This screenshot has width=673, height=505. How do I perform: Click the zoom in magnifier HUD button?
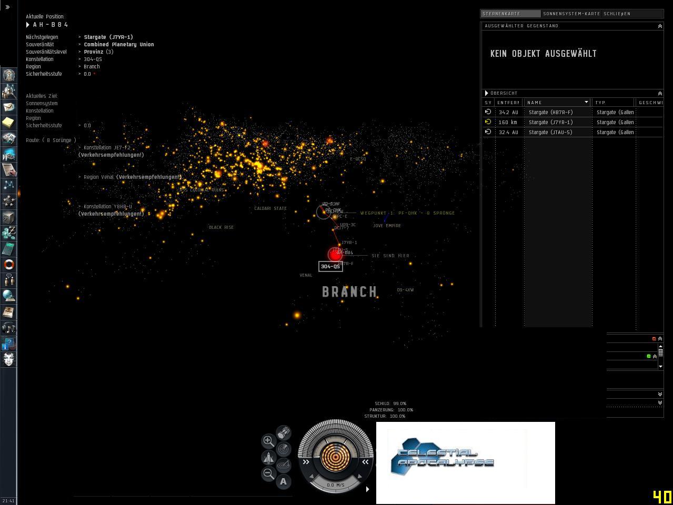(268, 441)
